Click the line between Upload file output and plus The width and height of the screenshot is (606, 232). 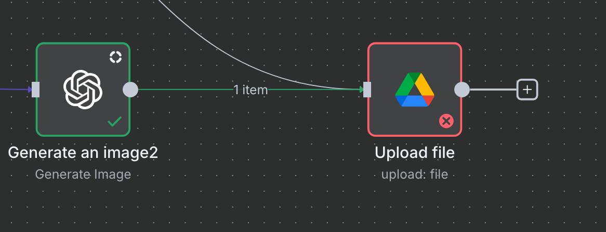[x=493, y=90]
